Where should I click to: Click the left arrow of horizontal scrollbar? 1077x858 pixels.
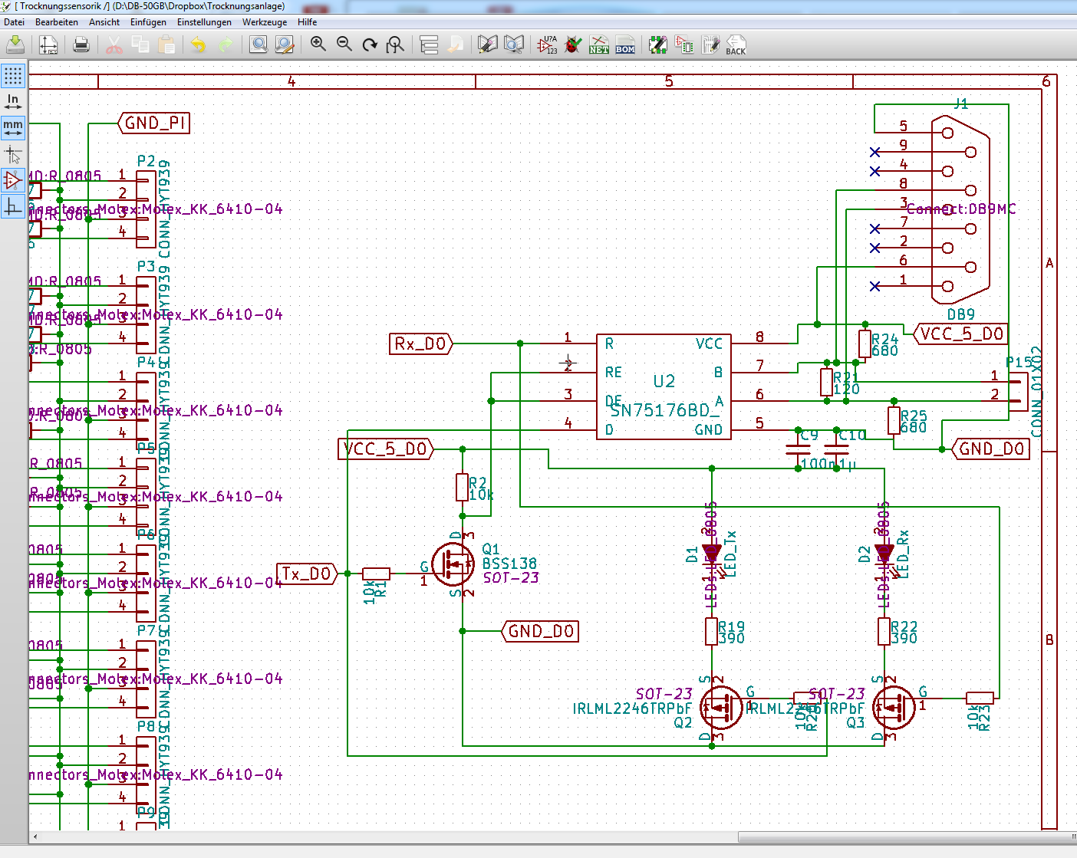(x=35, y=837)
